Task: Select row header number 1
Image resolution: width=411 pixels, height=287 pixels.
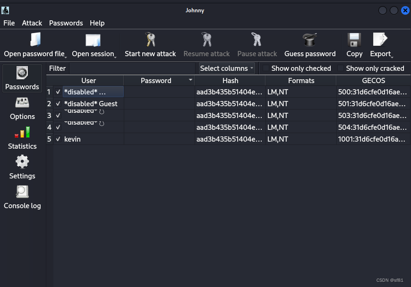Action: pos(50,92)
